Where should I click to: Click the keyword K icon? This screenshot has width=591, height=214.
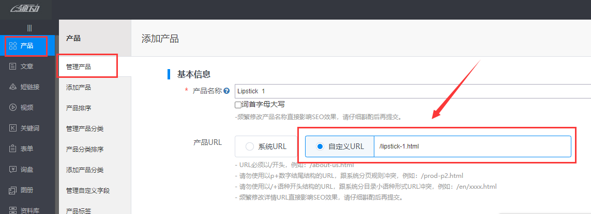click(x=13, y=128)
